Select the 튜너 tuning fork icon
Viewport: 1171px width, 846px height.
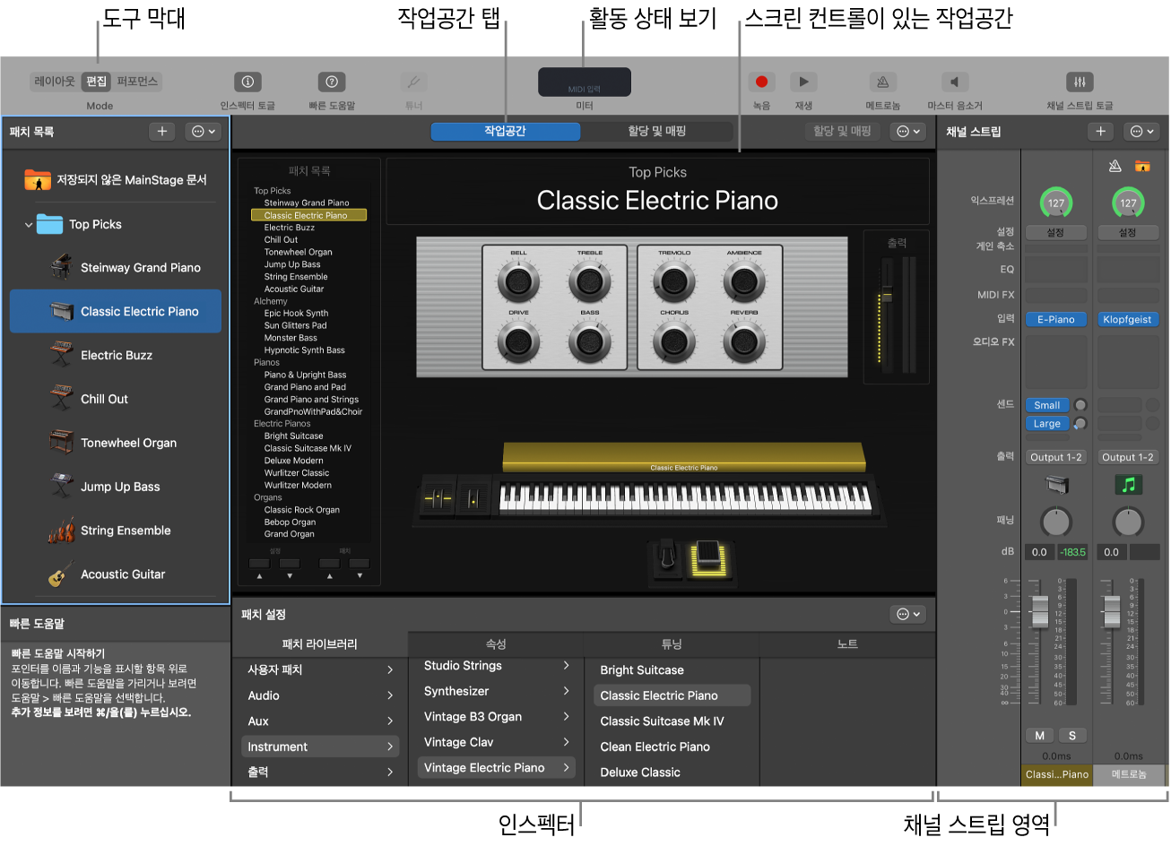coord(413,82)
